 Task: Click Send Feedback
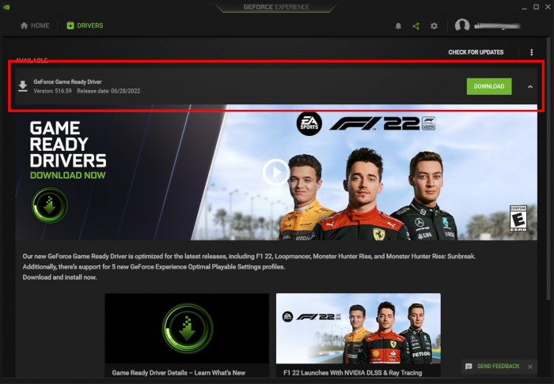coord(498,367)
